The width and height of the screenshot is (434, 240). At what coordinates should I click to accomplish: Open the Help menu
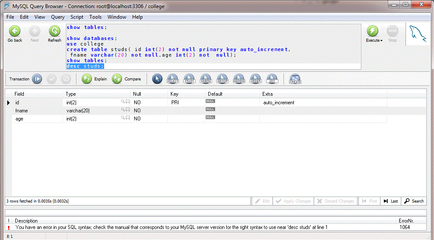[137, 17]
